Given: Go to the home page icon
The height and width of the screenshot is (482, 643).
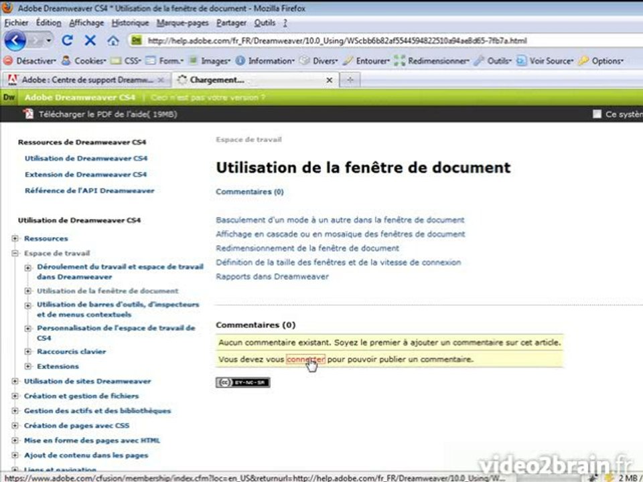Looking at the screenshot, I should [x=113, y=41].
